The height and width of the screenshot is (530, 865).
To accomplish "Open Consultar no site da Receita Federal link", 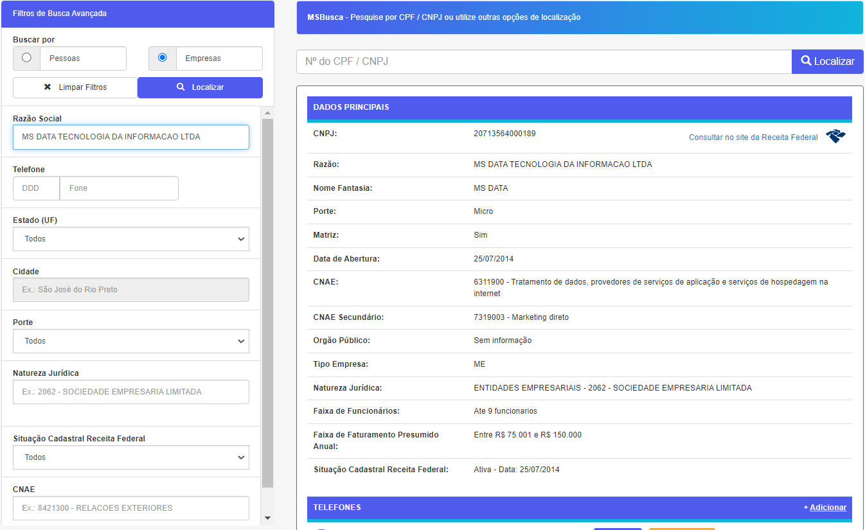I will tap(753, 137).
